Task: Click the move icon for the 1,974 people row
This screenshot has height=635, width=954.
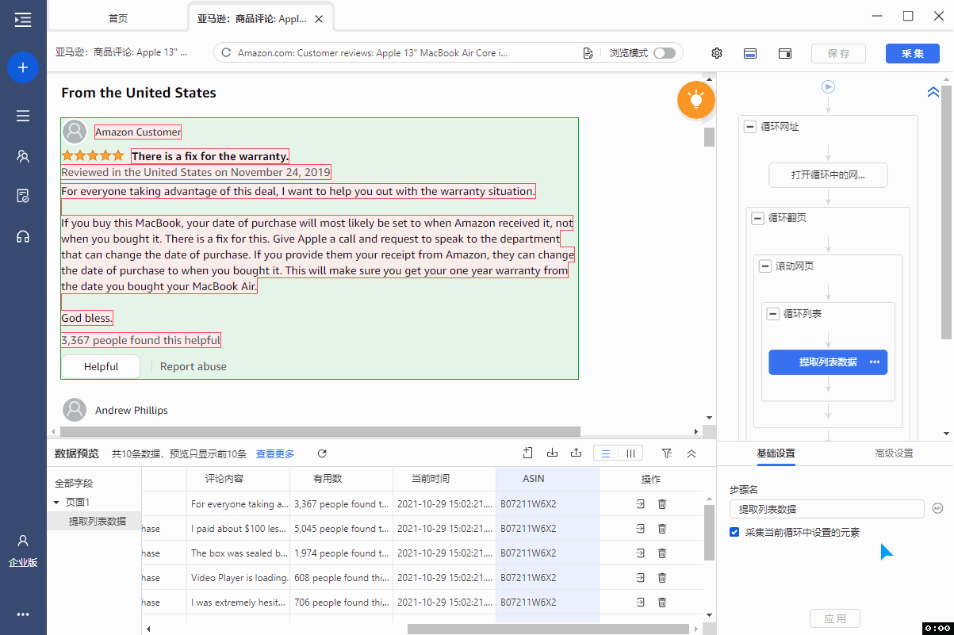Action: [x=640, y=553]
